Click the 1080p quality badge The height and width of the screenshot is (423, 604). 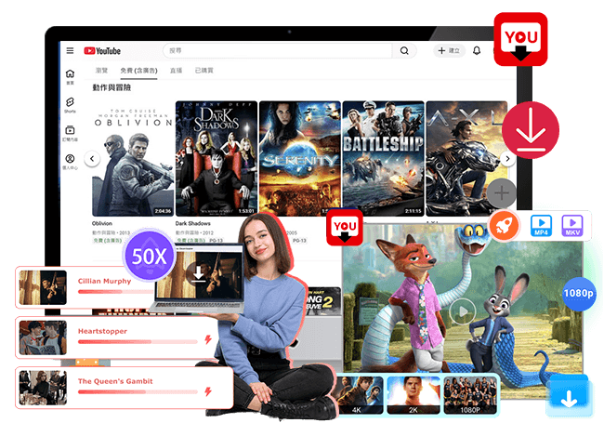coord(579,294)
